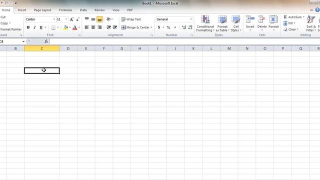The image size is (320, 180).
Task: Toggle bottom vertical alignment
Action: pos(99,19)
